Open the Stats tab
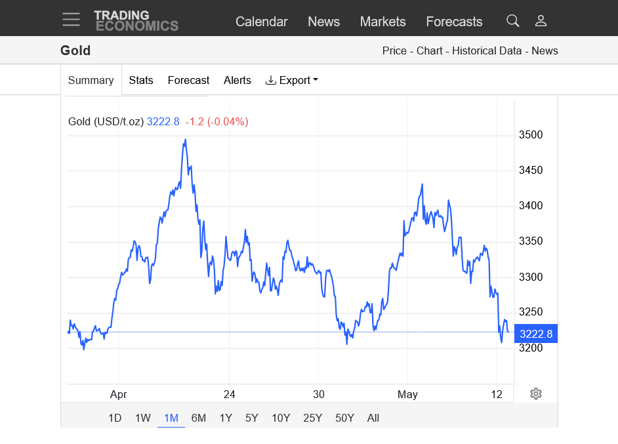Image resolution: width=618 pixels, height=444 pixels. pos(140,81)
